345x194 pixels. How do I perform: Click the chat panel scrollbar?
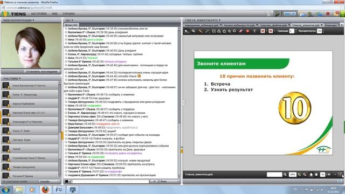pos(179,103)
